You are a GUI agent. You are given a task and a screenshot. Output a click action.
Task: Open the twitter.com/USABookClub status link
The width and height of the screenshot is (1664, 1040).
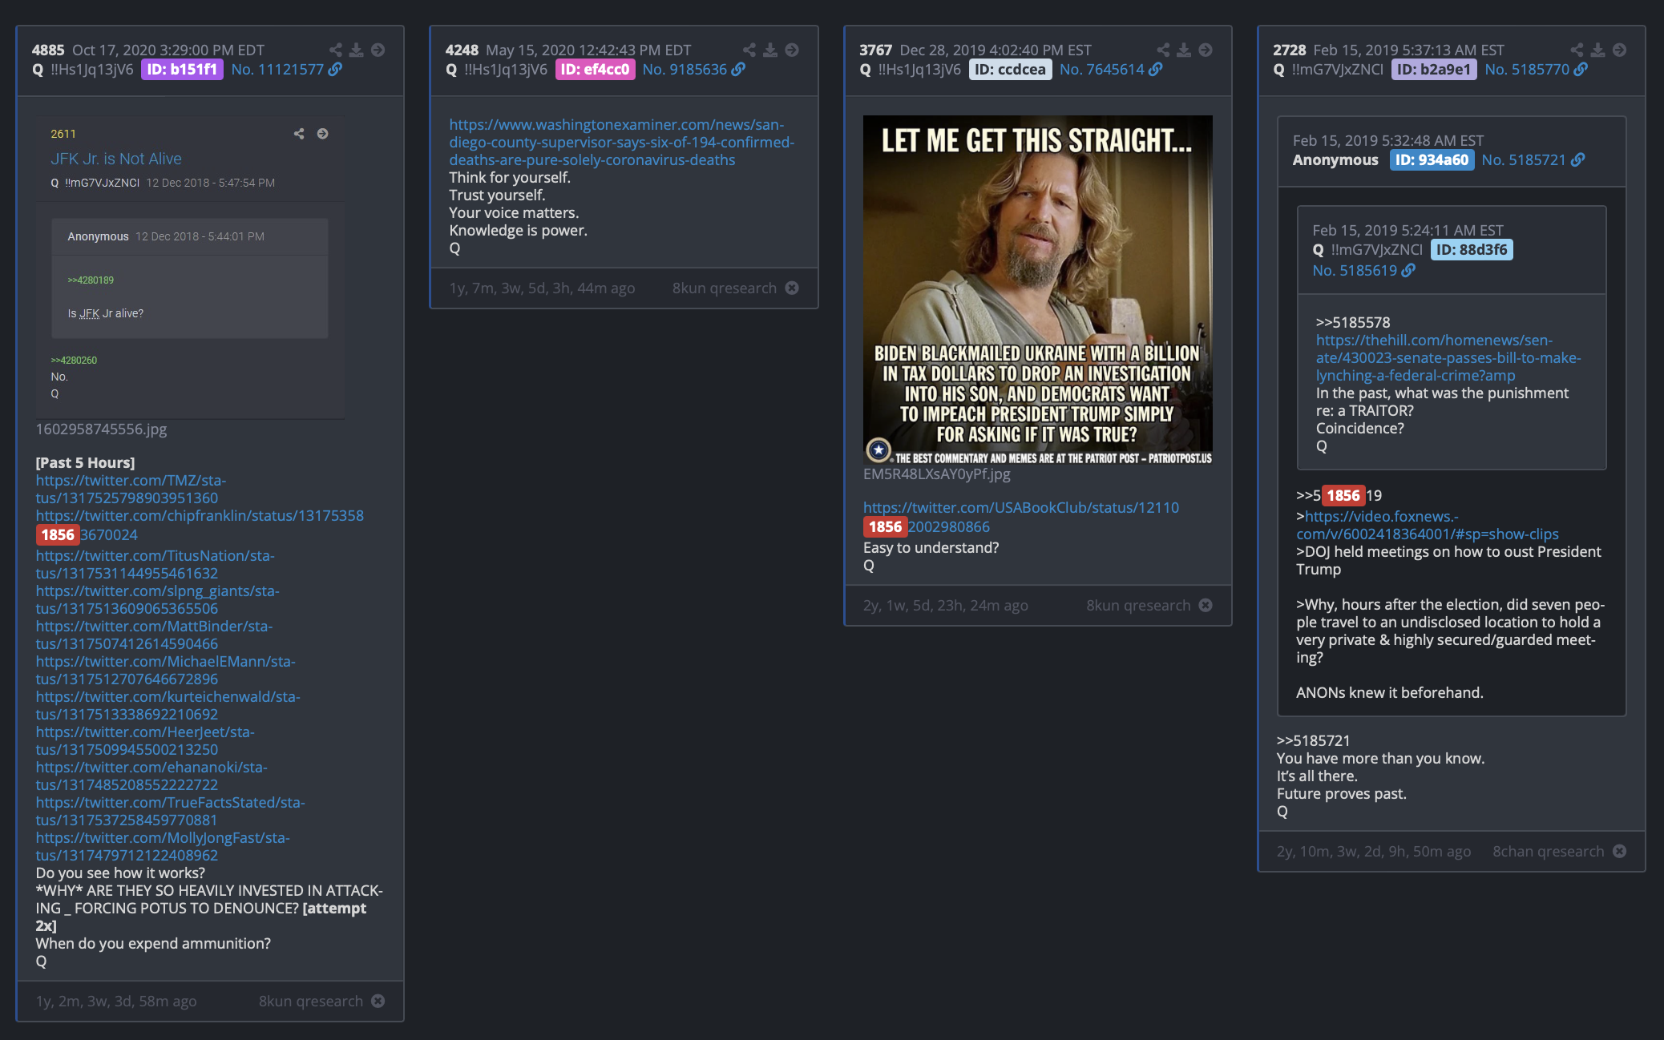[x=1020, y=517]
